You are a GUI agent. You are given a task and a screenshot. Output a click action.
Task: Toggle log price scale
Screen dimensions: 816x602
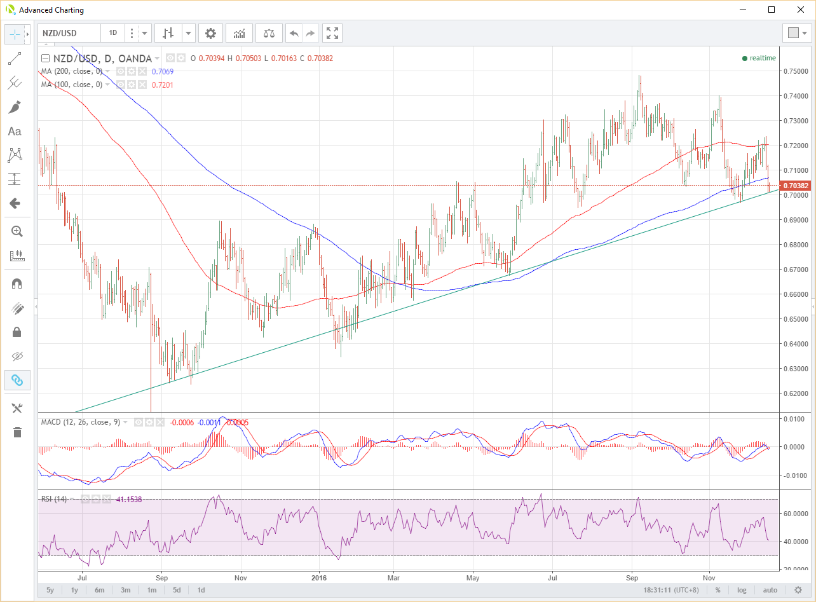pos(742,590)
